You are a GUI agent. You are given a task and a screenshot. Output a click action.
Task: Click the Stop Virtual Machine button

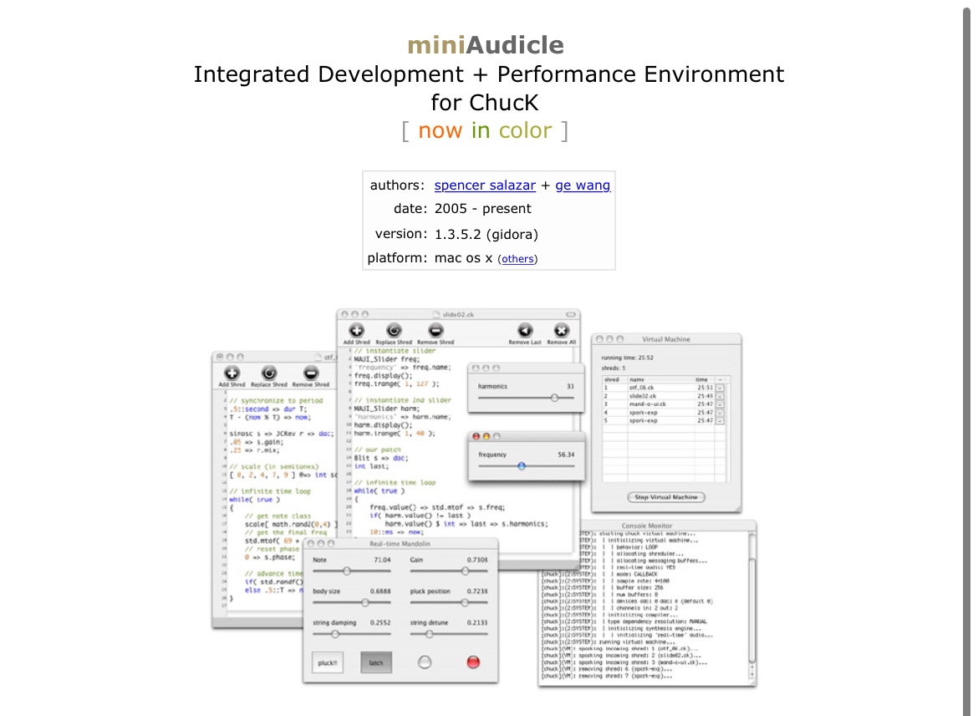(665, 497)
